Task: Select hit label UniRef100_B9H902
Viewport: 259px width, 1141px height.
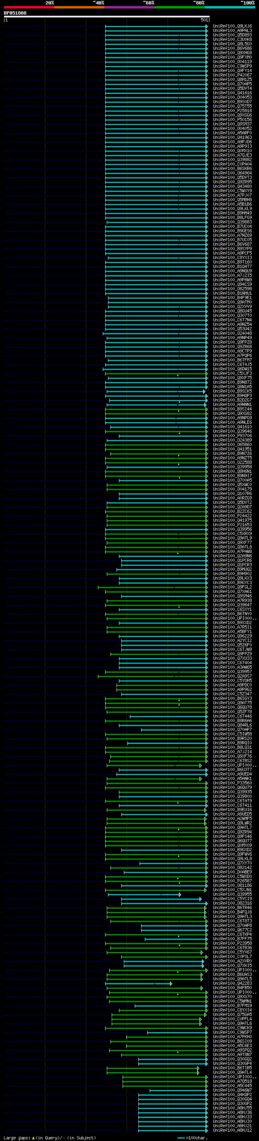Action: coord(232,574)
